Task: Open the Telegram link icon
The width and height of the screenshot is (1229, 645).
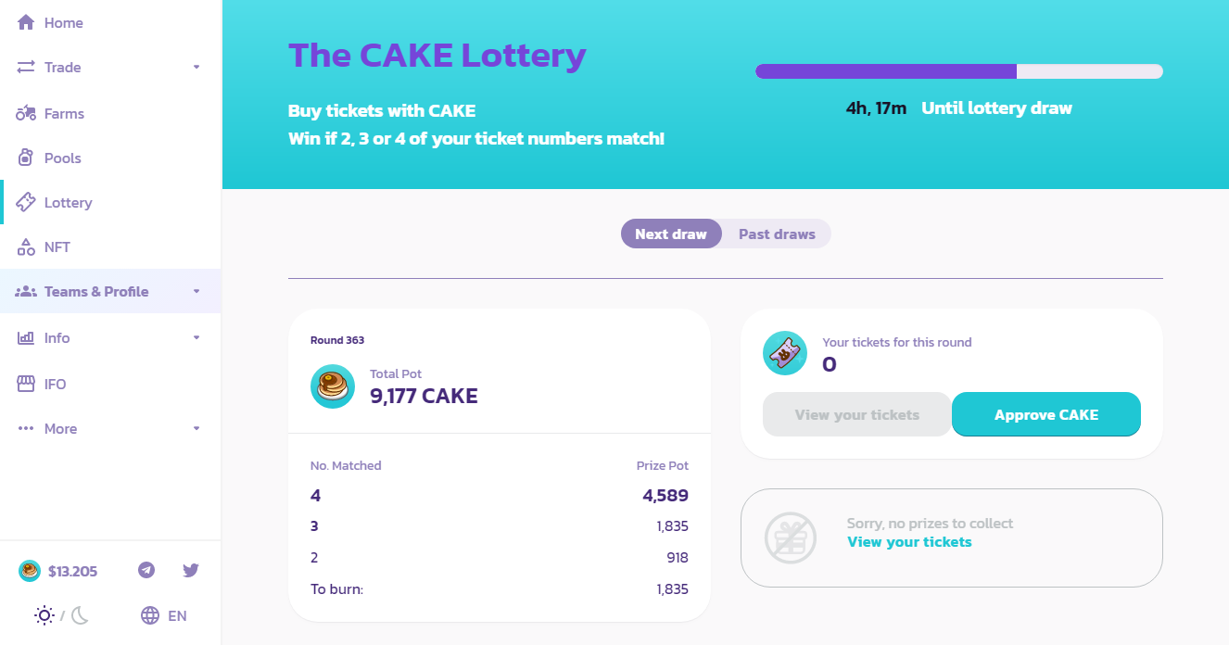Action: (146, 570)
